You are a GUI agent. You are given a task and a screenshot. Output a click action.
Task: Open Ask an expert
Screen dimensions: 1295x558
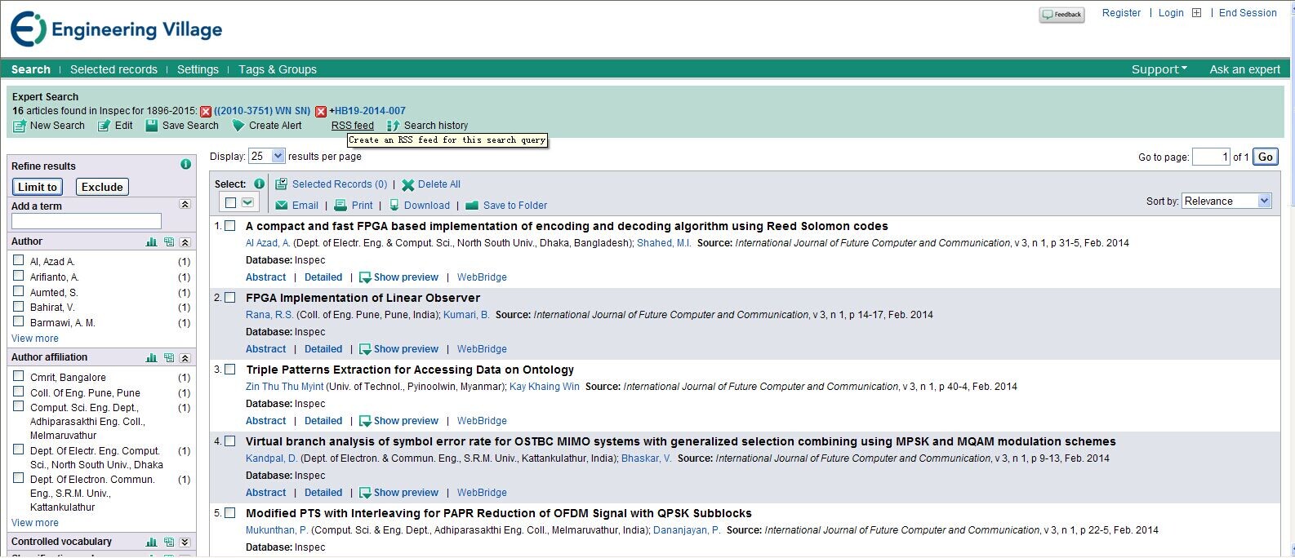tap(1244, 69)
